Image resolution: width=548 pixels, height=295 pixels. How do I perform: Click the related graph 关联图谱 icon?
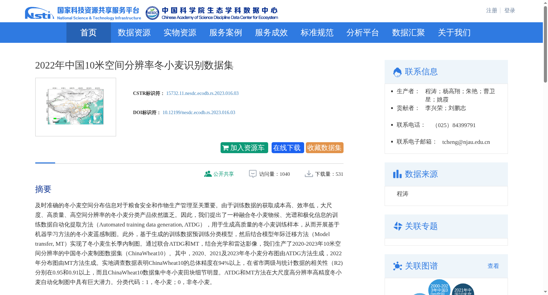click(398, 266)
